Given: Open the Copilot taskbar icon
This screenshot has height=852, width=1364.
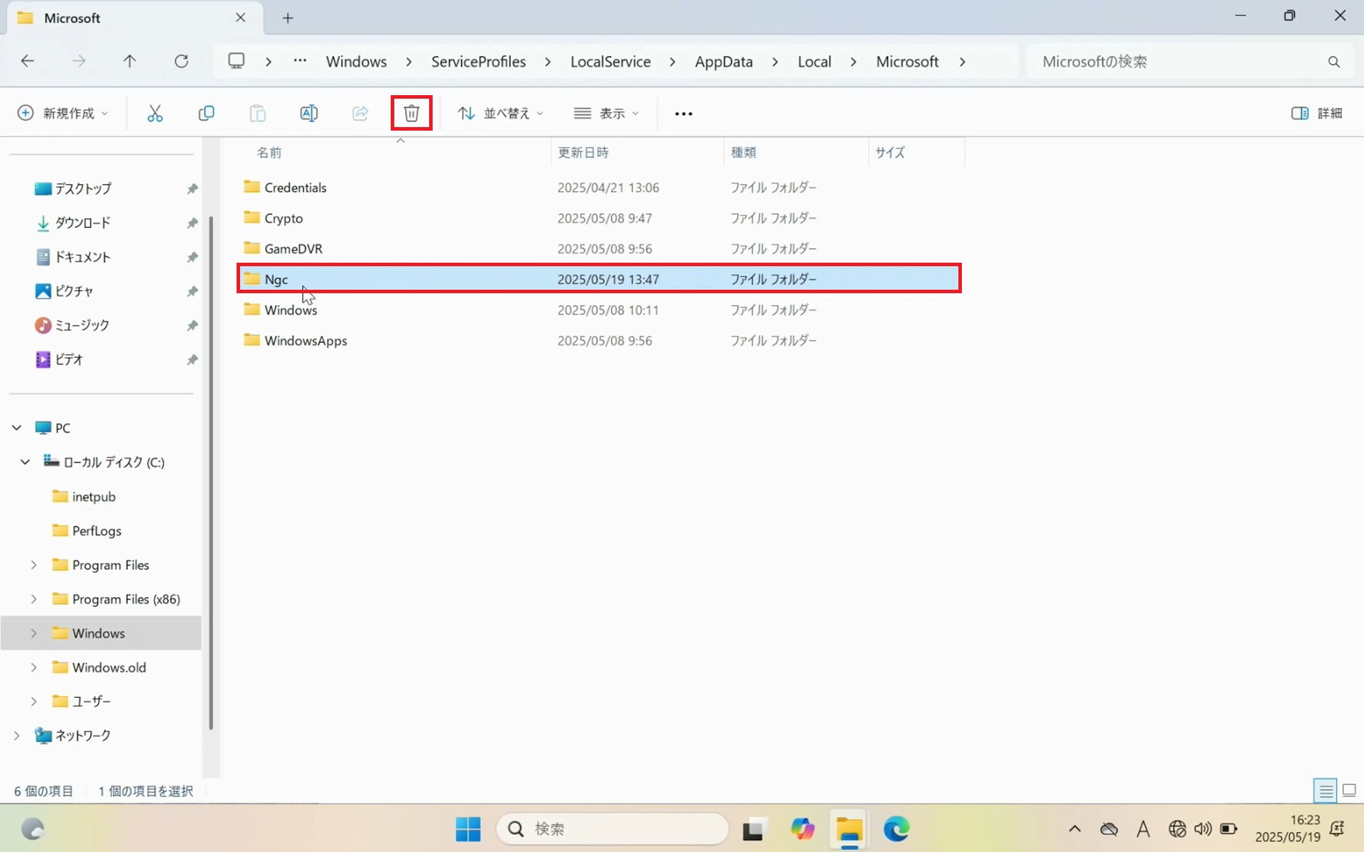Looking at the screenshot, I should tap(802, 829).
